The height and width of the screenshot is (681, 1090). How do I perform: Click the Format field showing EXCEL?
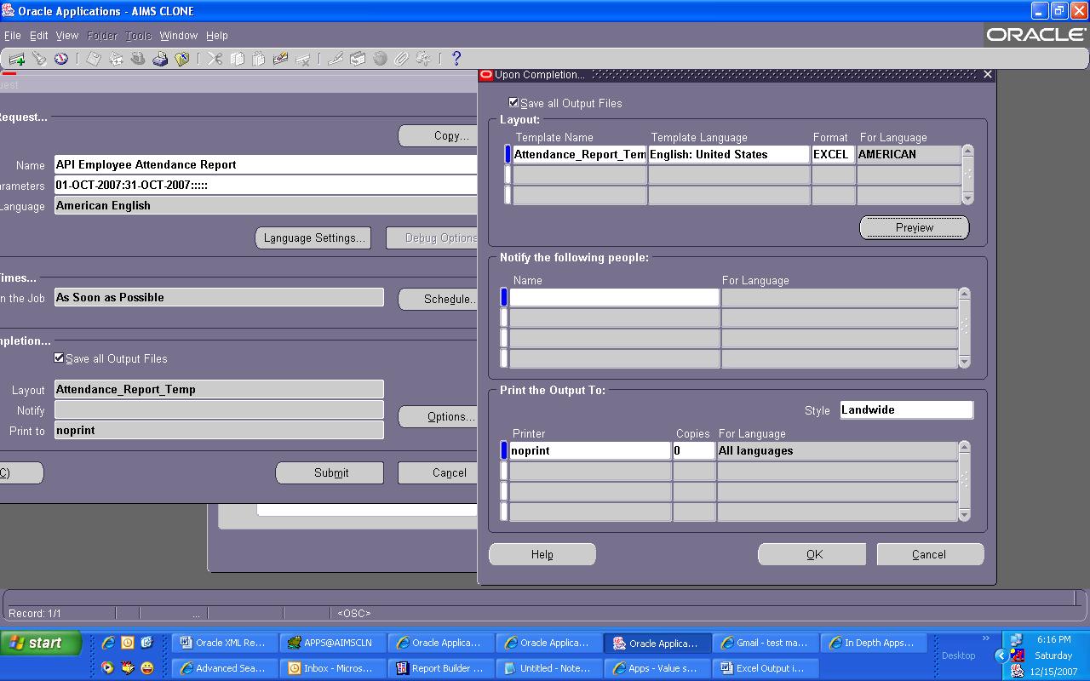(x=834, y=154)
